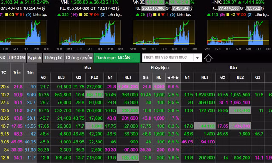This screenshot has width=272, height=163.
Task: Click the Khớp lệnh group header
Action: click(x=160, y=67)
